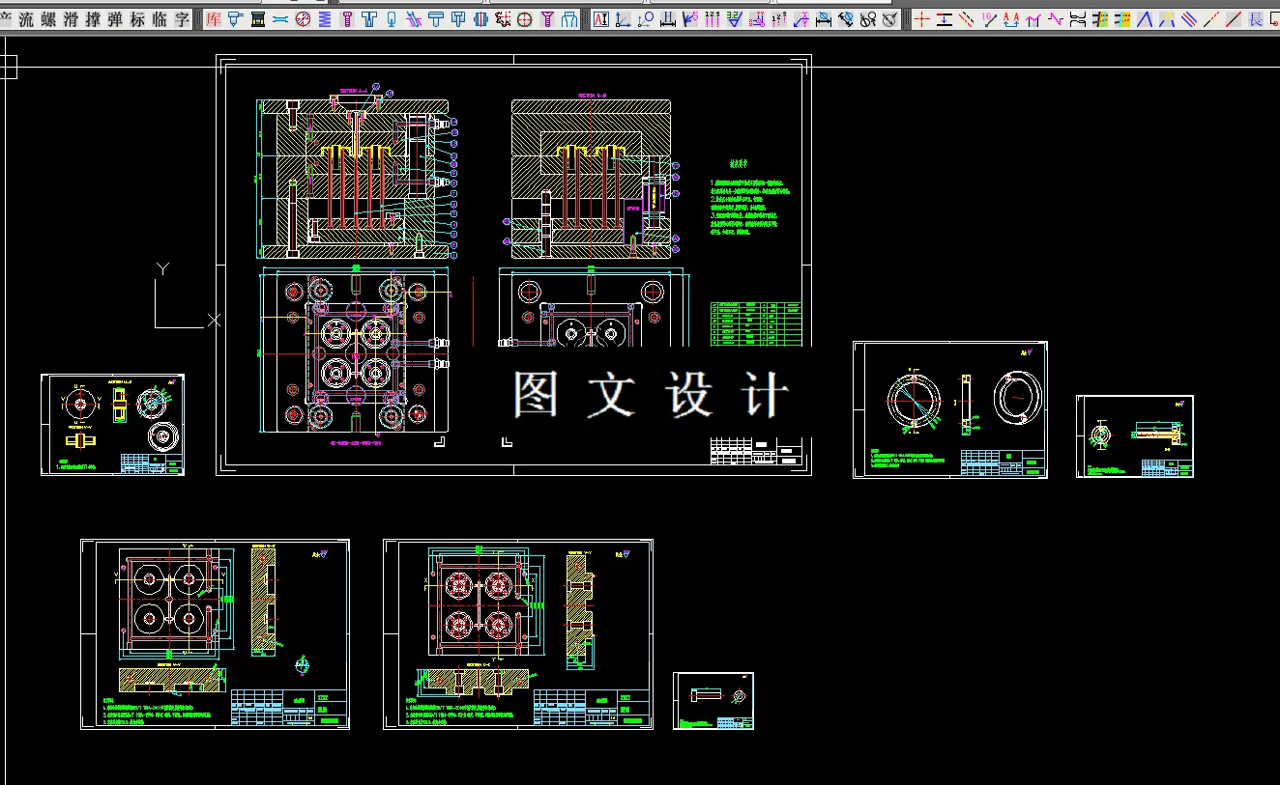Select the coordinate axes with circle icon
Screen dimensions: 1280x785
pos(646,18)
